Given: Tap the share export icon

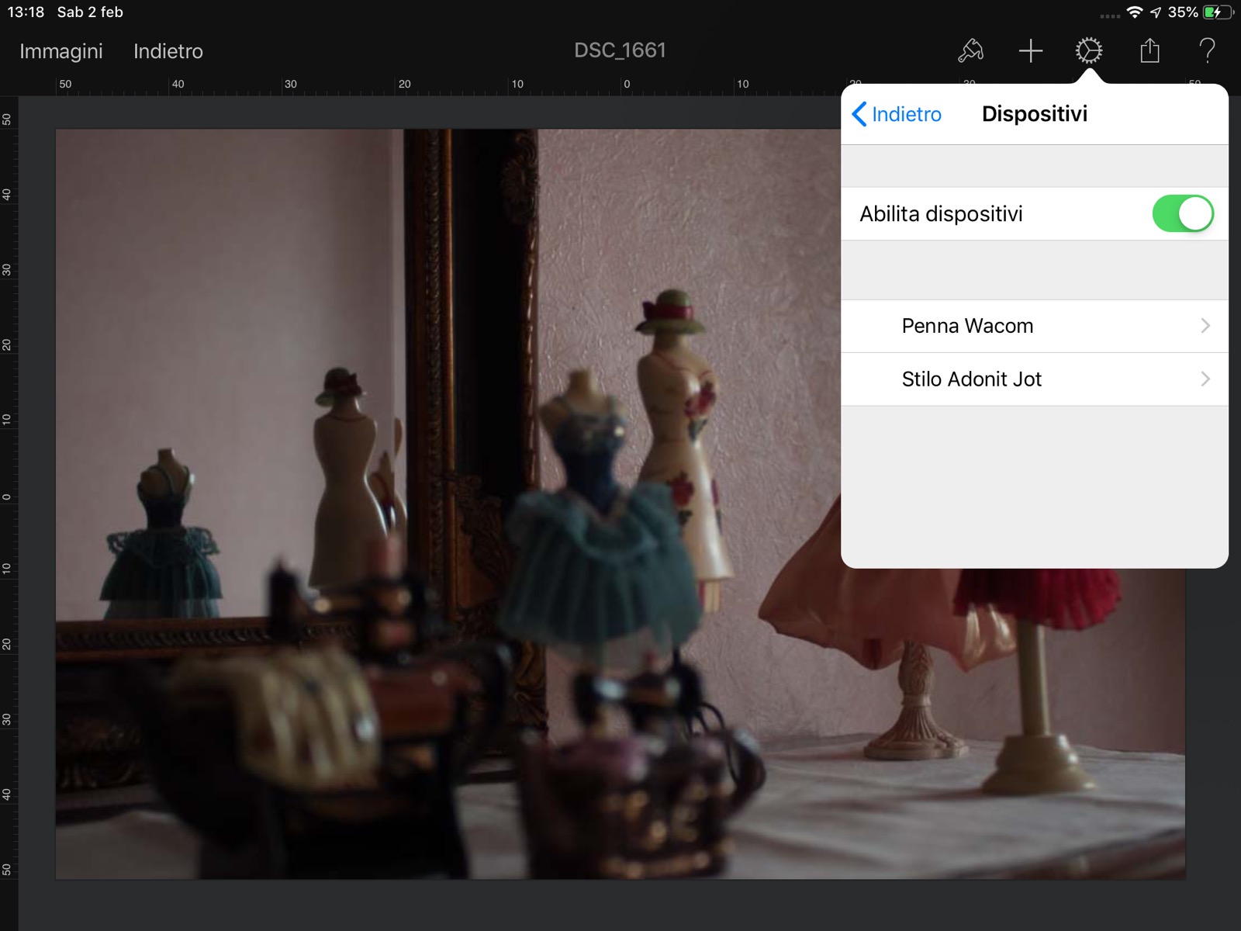Looking at the screenshot, I should pyautogui.click(x=1149, y=51).
